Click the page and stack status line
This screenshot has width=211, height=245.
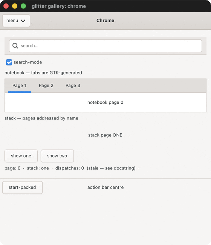point(70,168)
